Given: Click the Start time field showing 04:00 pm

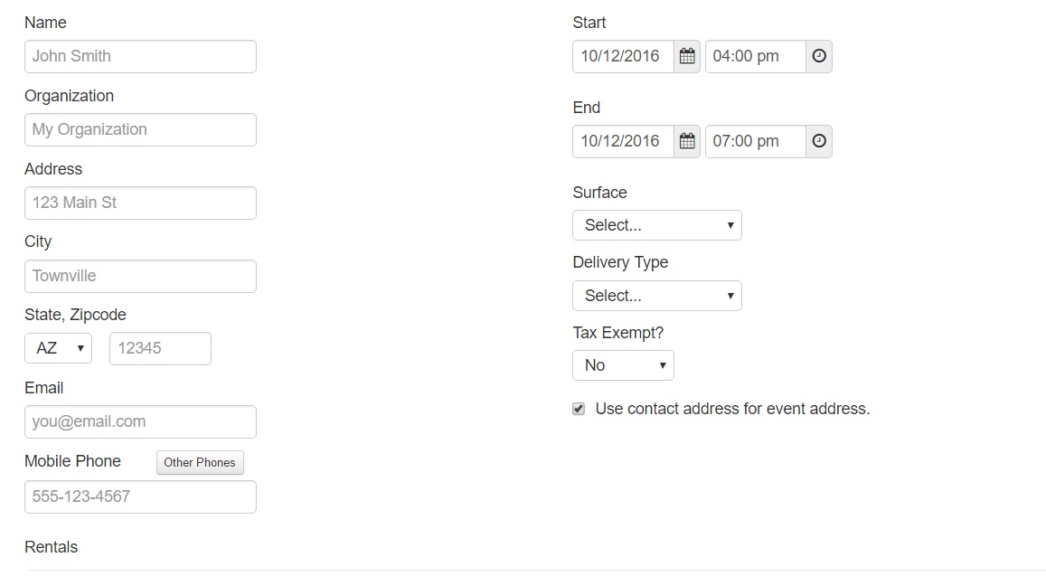Looking at the screenshot, I should click(755, 56).
